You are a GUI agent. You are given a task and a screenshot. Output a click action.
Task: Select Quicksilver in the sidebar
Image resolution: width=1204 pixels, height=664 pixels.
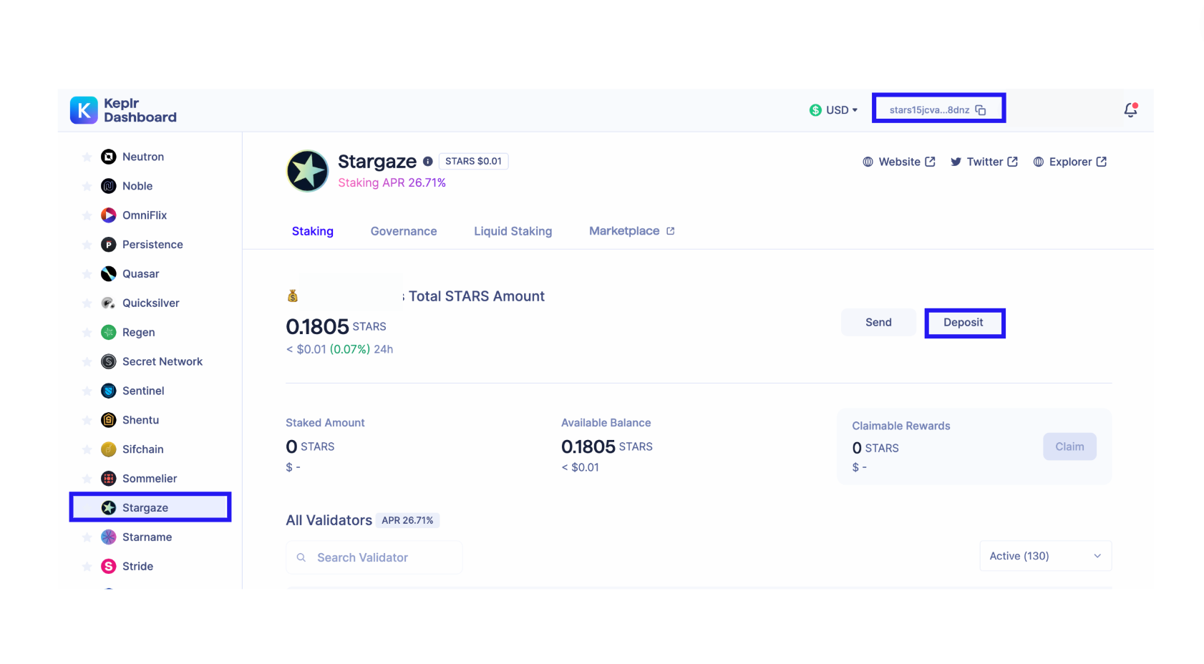[x=150, y=303]
